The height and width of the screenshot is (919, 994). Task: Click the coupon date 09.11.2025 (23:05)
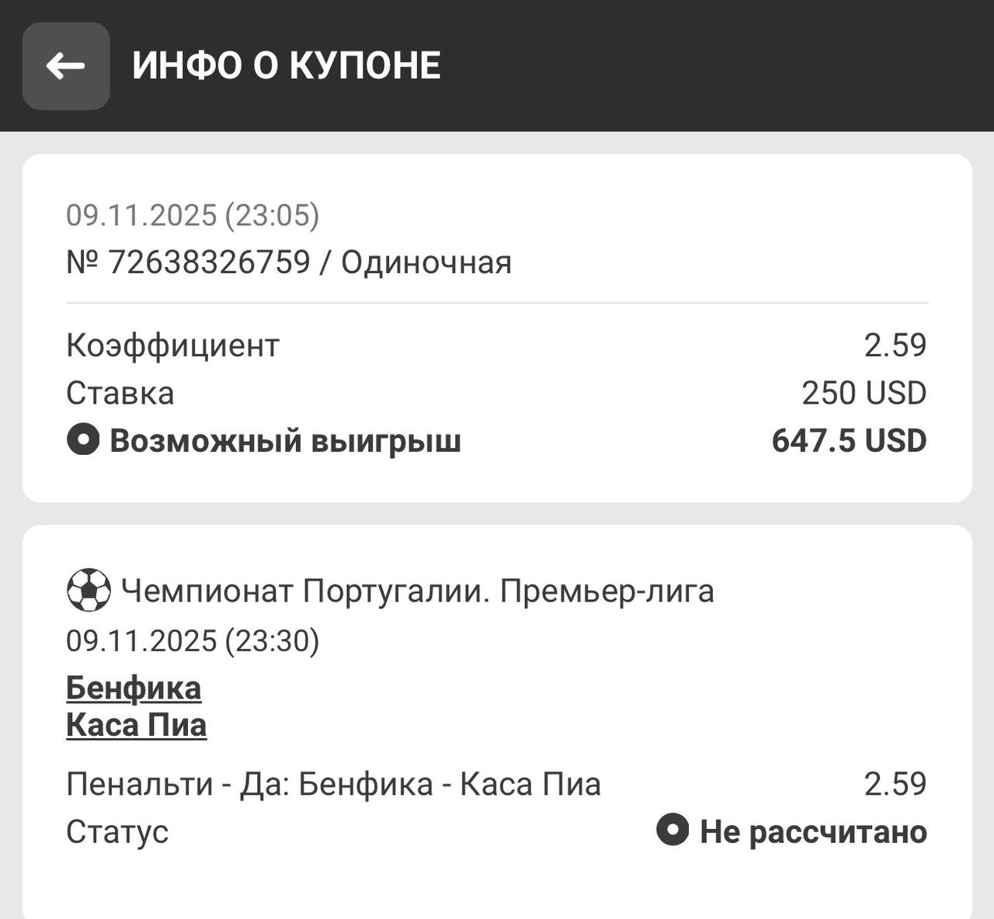point(193,215)
